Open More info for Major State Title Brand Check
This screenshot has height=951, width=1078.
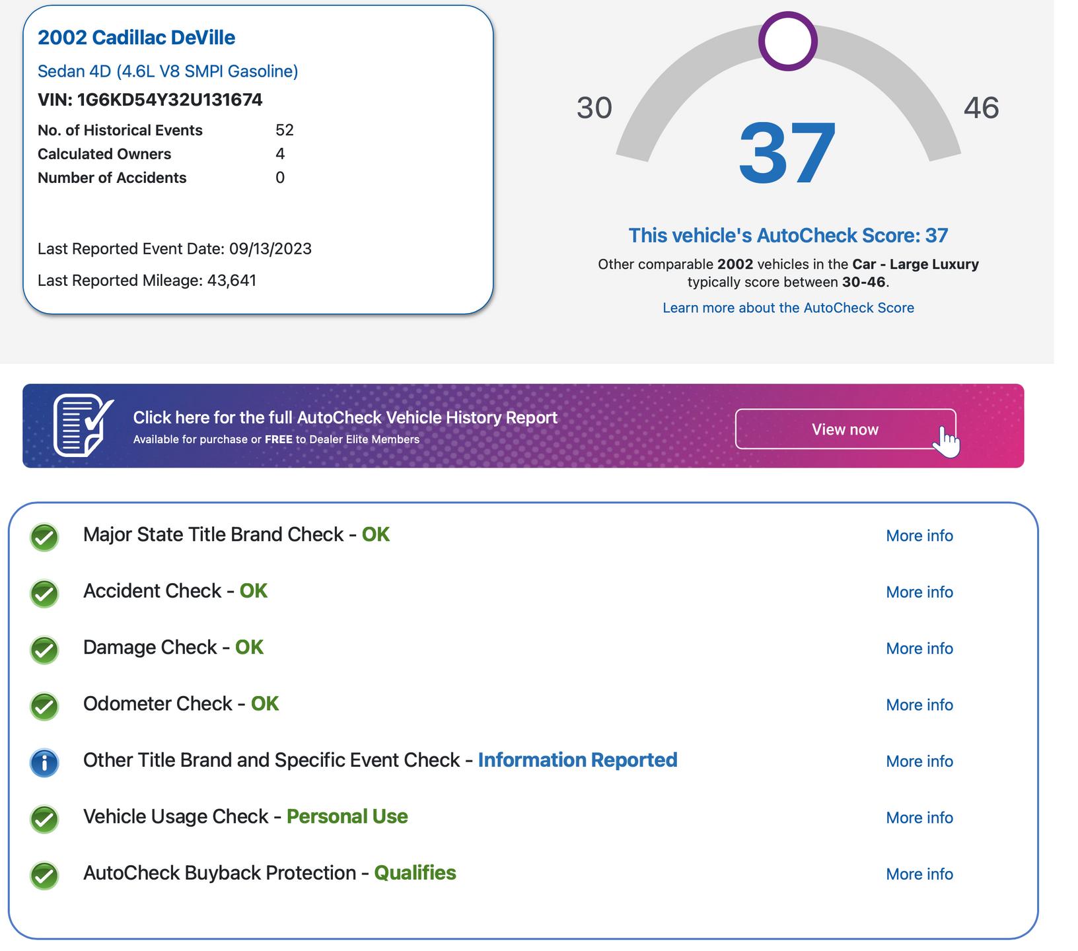tap(919, 536)
